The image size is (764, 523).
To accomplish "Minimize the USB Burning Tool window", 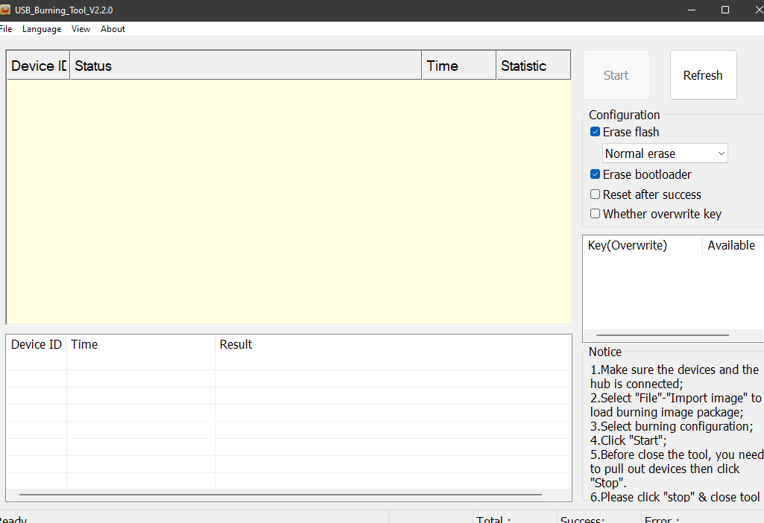I will 692,10.
